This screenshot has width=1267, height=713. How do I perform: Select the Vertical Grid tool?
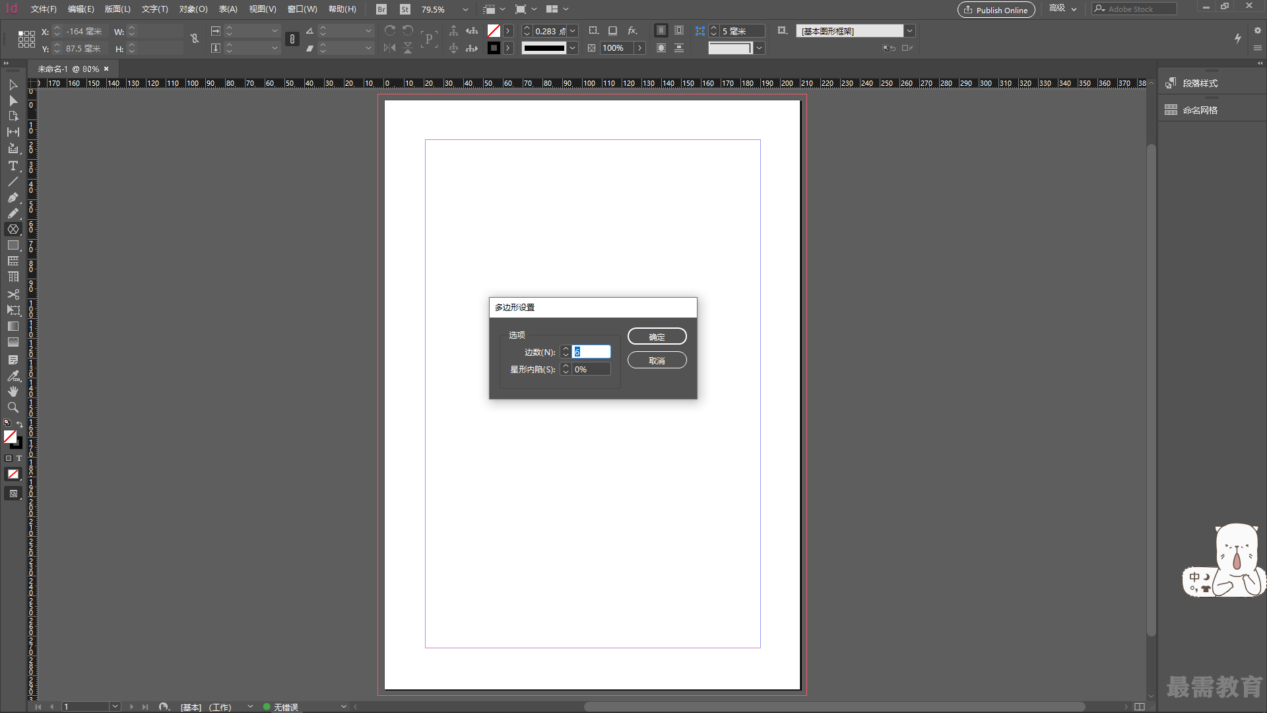[13, 277]
